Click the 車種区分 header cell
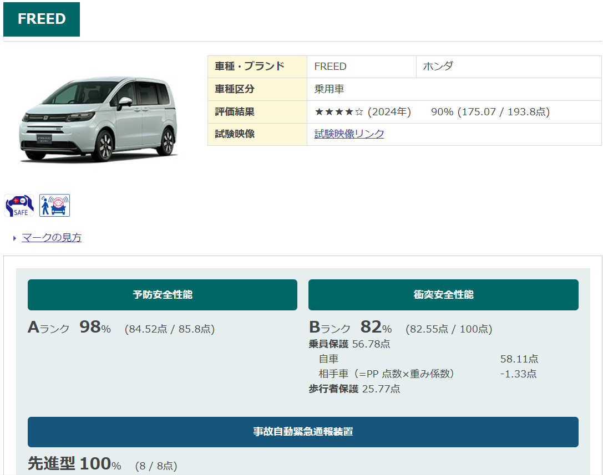This screenshot has width=603, height=475. [x=257, y=90]
